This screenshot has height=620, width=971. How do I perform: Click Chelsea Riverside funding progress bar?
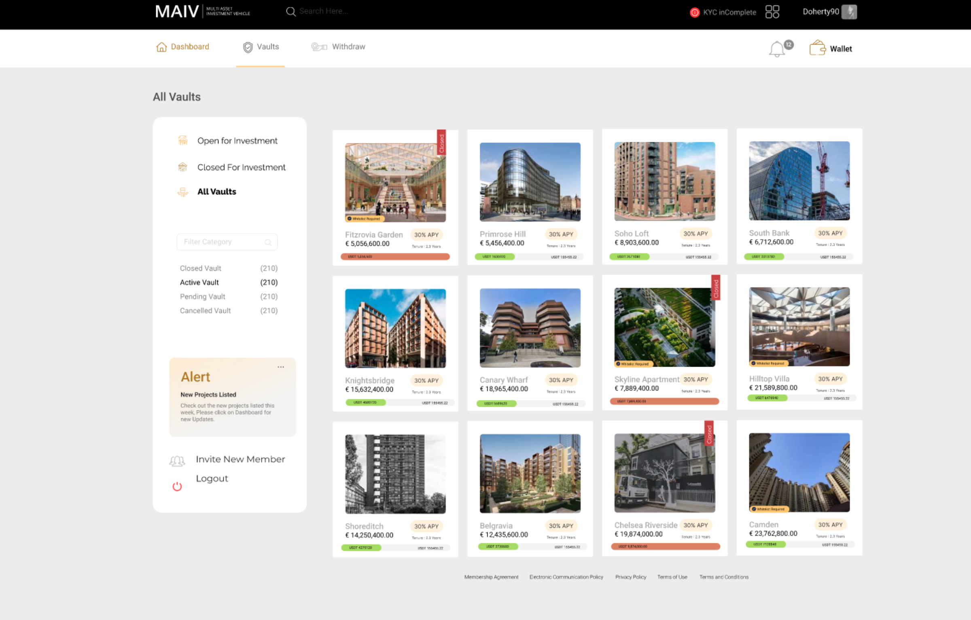pos(665,546)
